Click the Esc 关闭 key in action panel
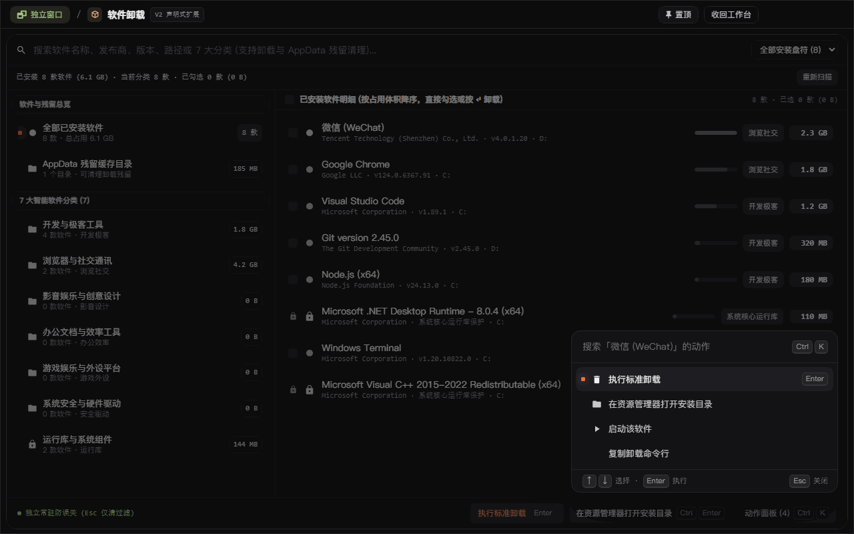The width and height of the screenshot is (854, 534). (799, 481)
